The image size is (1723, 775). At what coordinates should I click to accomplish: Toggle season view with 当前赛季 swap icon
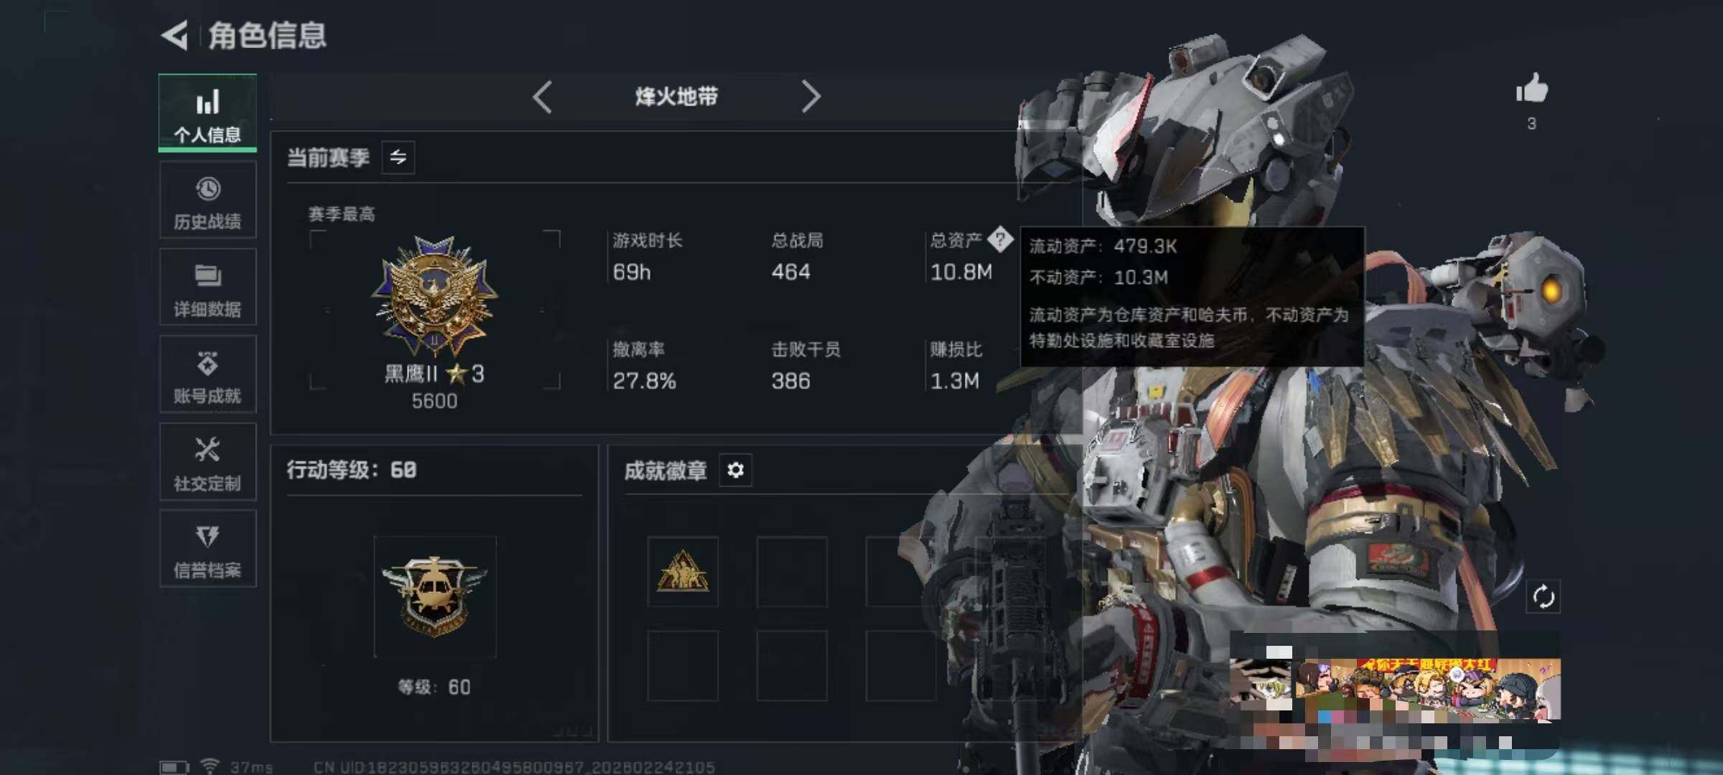(x=398, y=157)
